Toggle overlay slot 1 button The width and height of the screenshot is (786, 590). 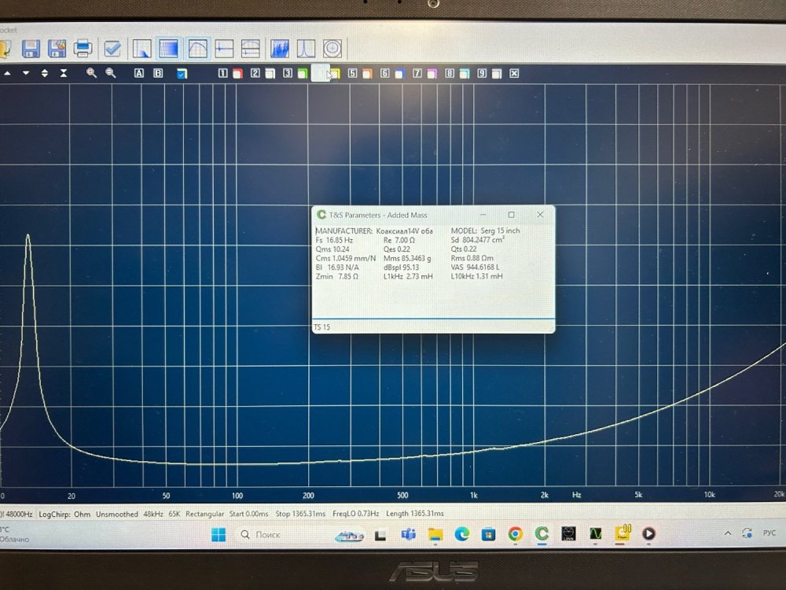(x=222, y=73)
